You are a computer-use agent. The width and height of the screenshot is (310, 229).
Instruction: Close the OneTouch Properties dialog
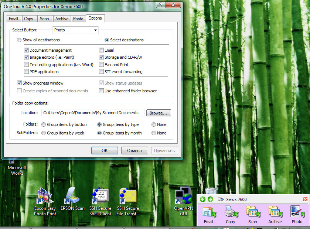(x=173, y=5)
